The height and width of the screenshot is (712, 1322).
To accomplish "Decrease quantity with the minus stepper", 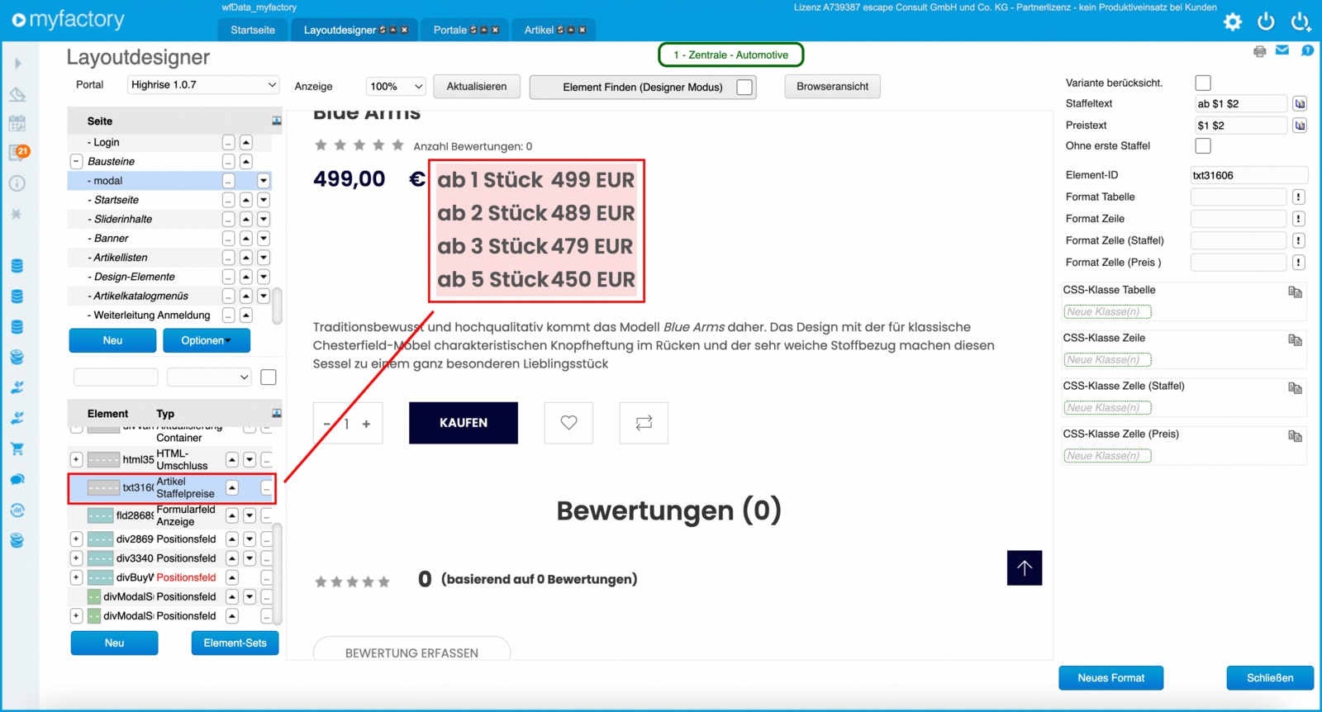I will pos(327,424).
